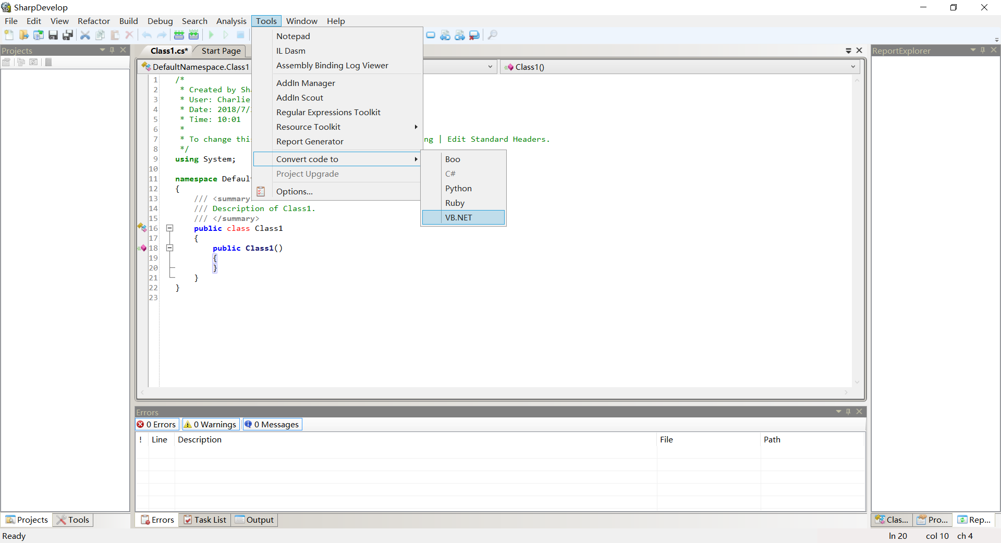The width and height of the screenshot is (1001, 543).
Task: Open the class selector dropdown arrow
Action: (x=490, y=67)
